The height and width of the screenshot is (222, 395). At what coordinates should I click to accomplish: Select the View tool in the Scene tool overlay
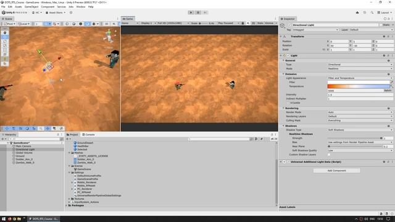[5, 33]
